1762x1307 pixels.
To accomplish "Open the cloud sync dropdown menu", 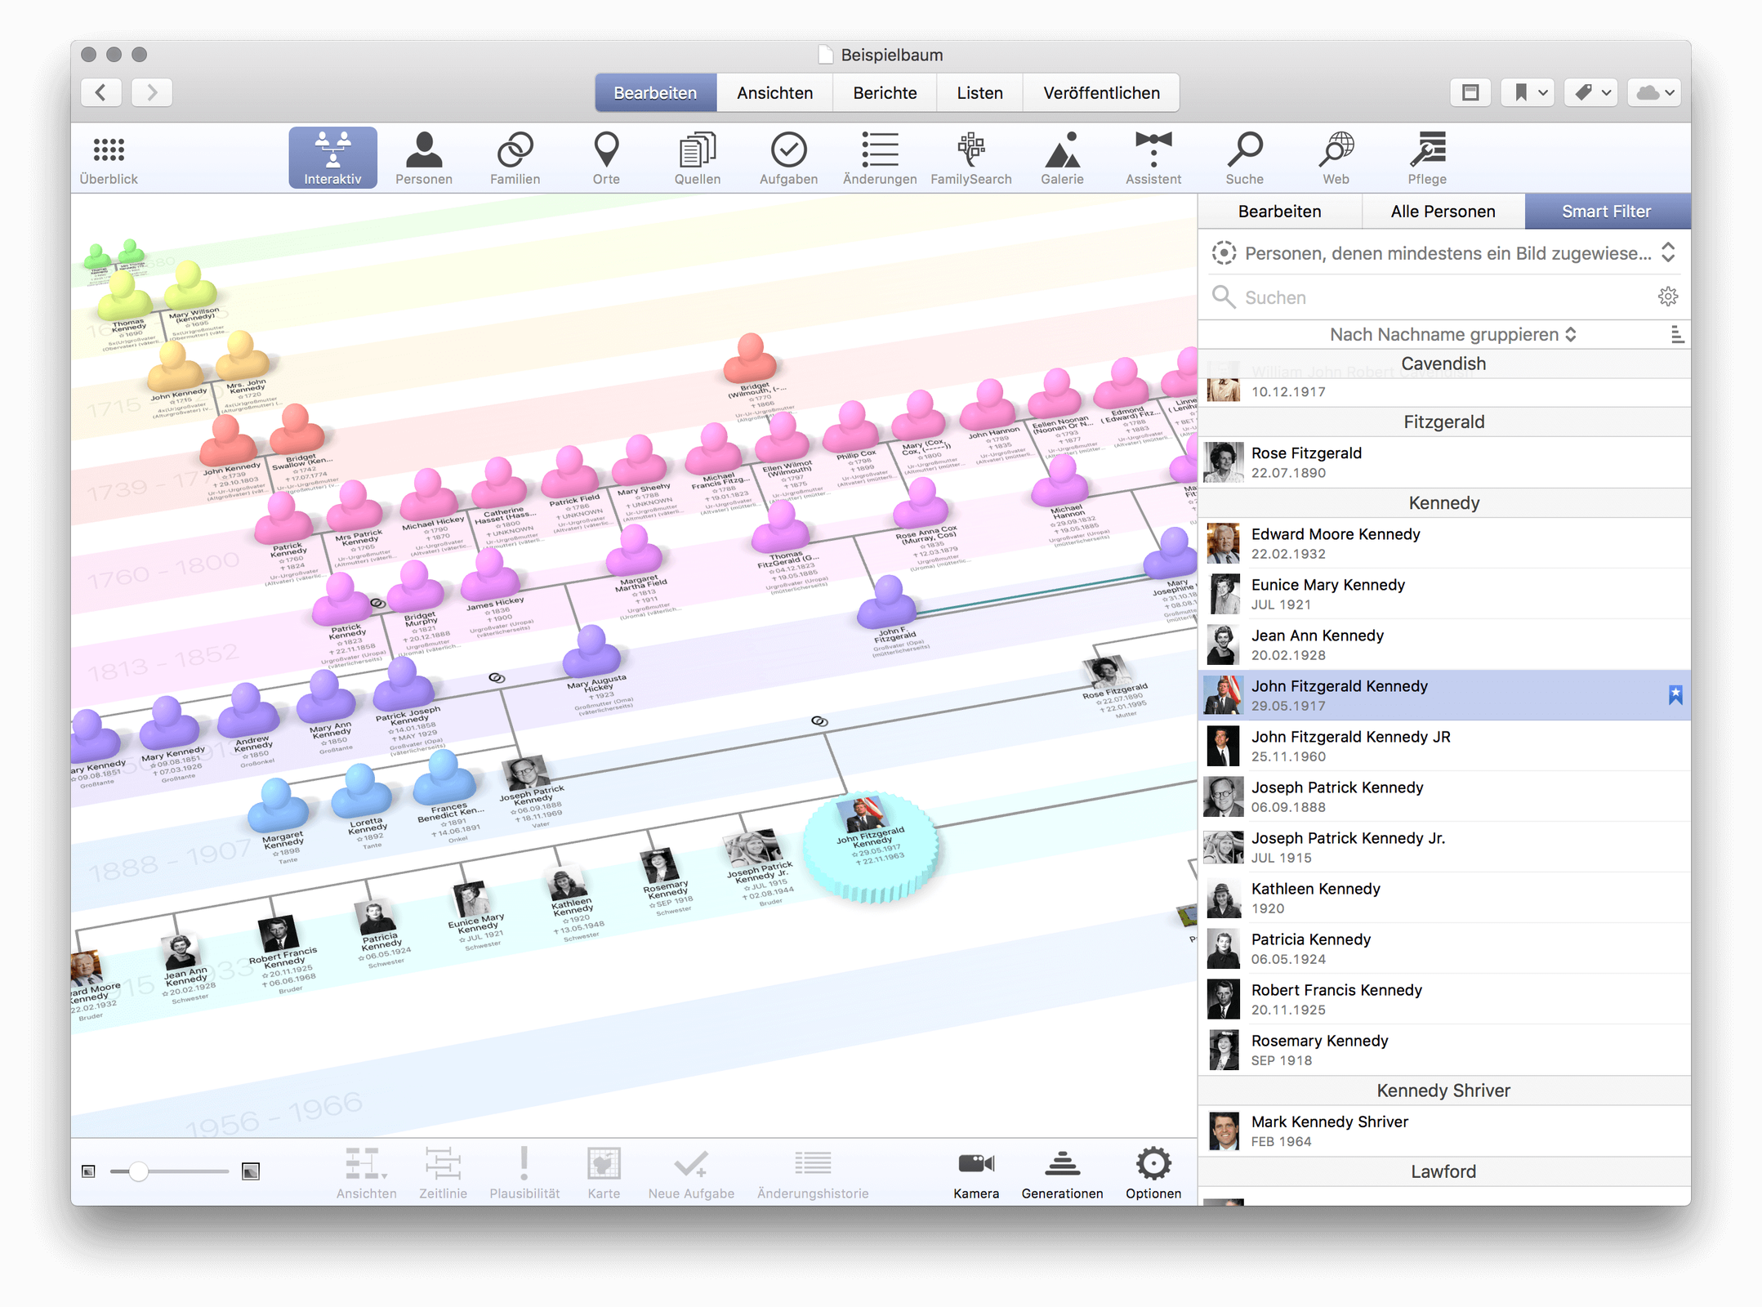I will click(x=1656, y=92).
